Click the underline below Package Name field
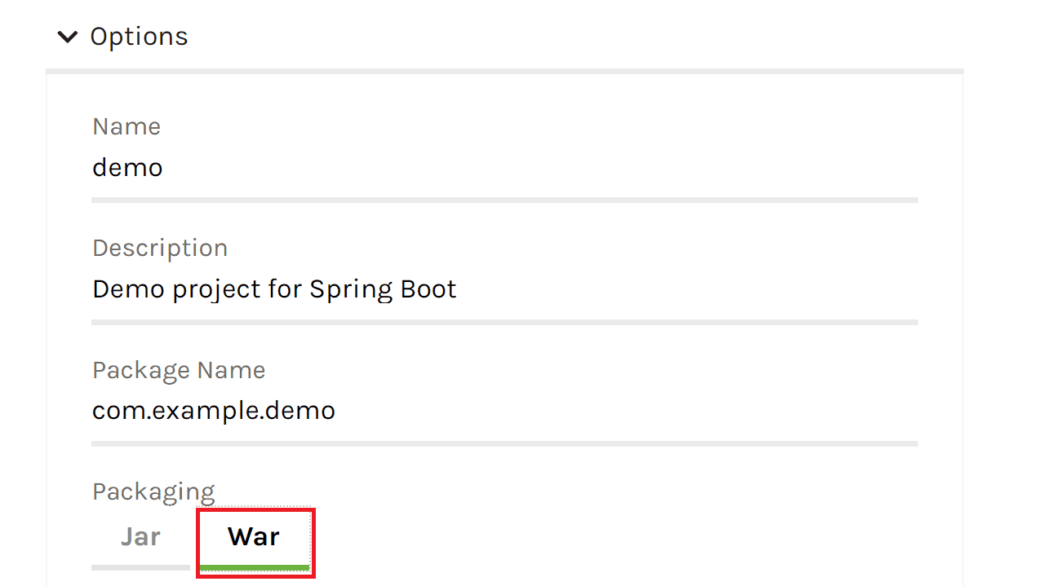This screenshot has width=1047, height=586. [504, 443]
